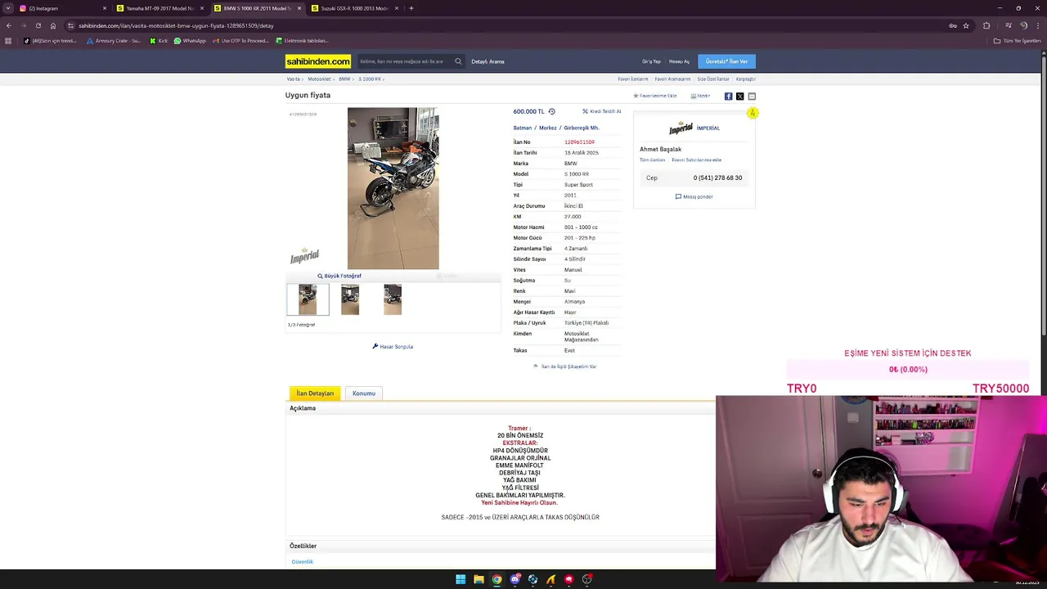The width and height of the screenshot is (1047, 589).
Task: Click Giriş Yap login link
Action: click(651, 61)
